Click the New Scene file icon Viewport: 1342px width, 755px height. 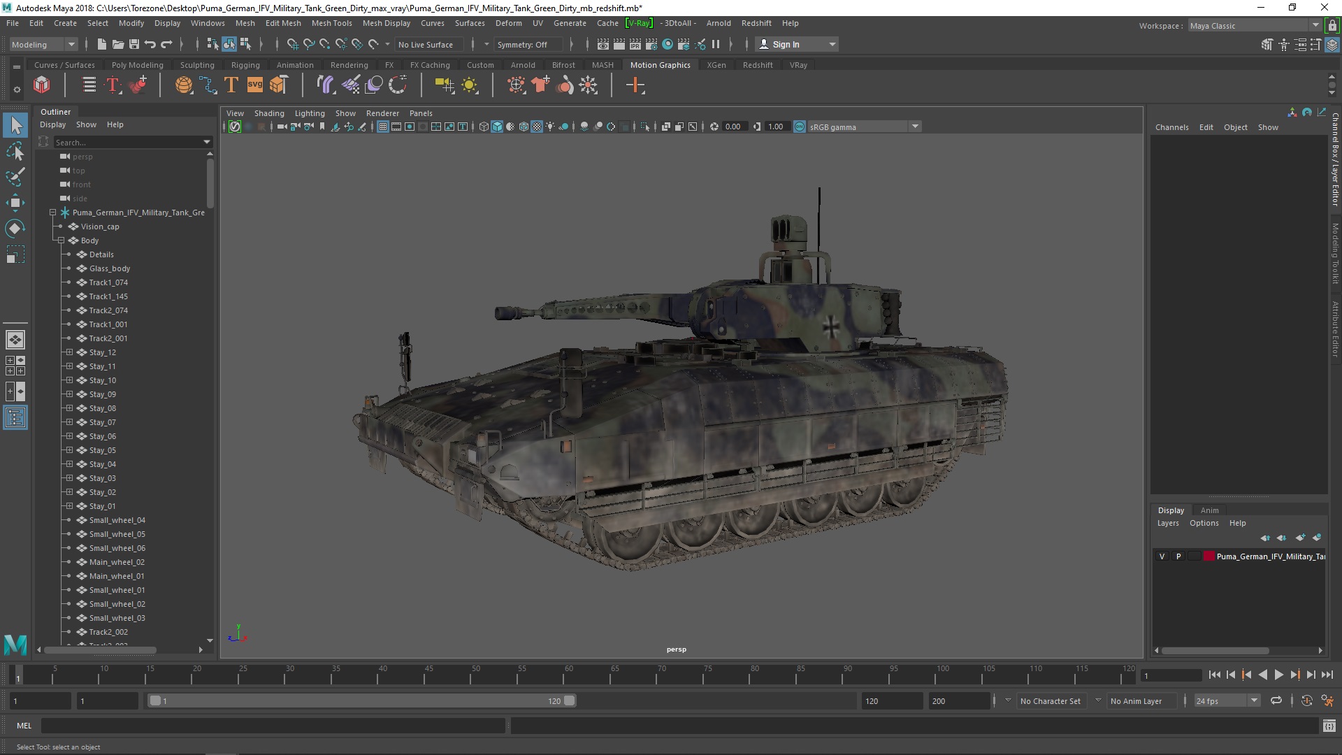(x=101, y=44)
